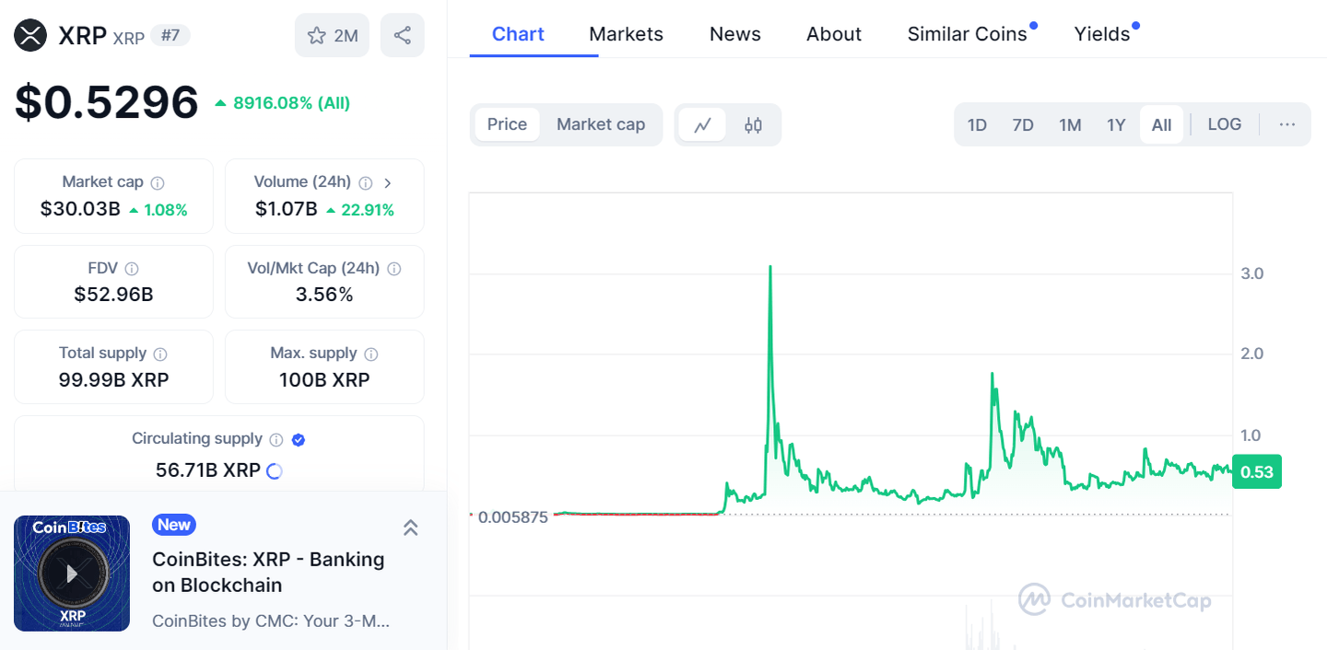Select the line chart icon
The width and height of the screenshot is (1327, 650).
[702, 123]
